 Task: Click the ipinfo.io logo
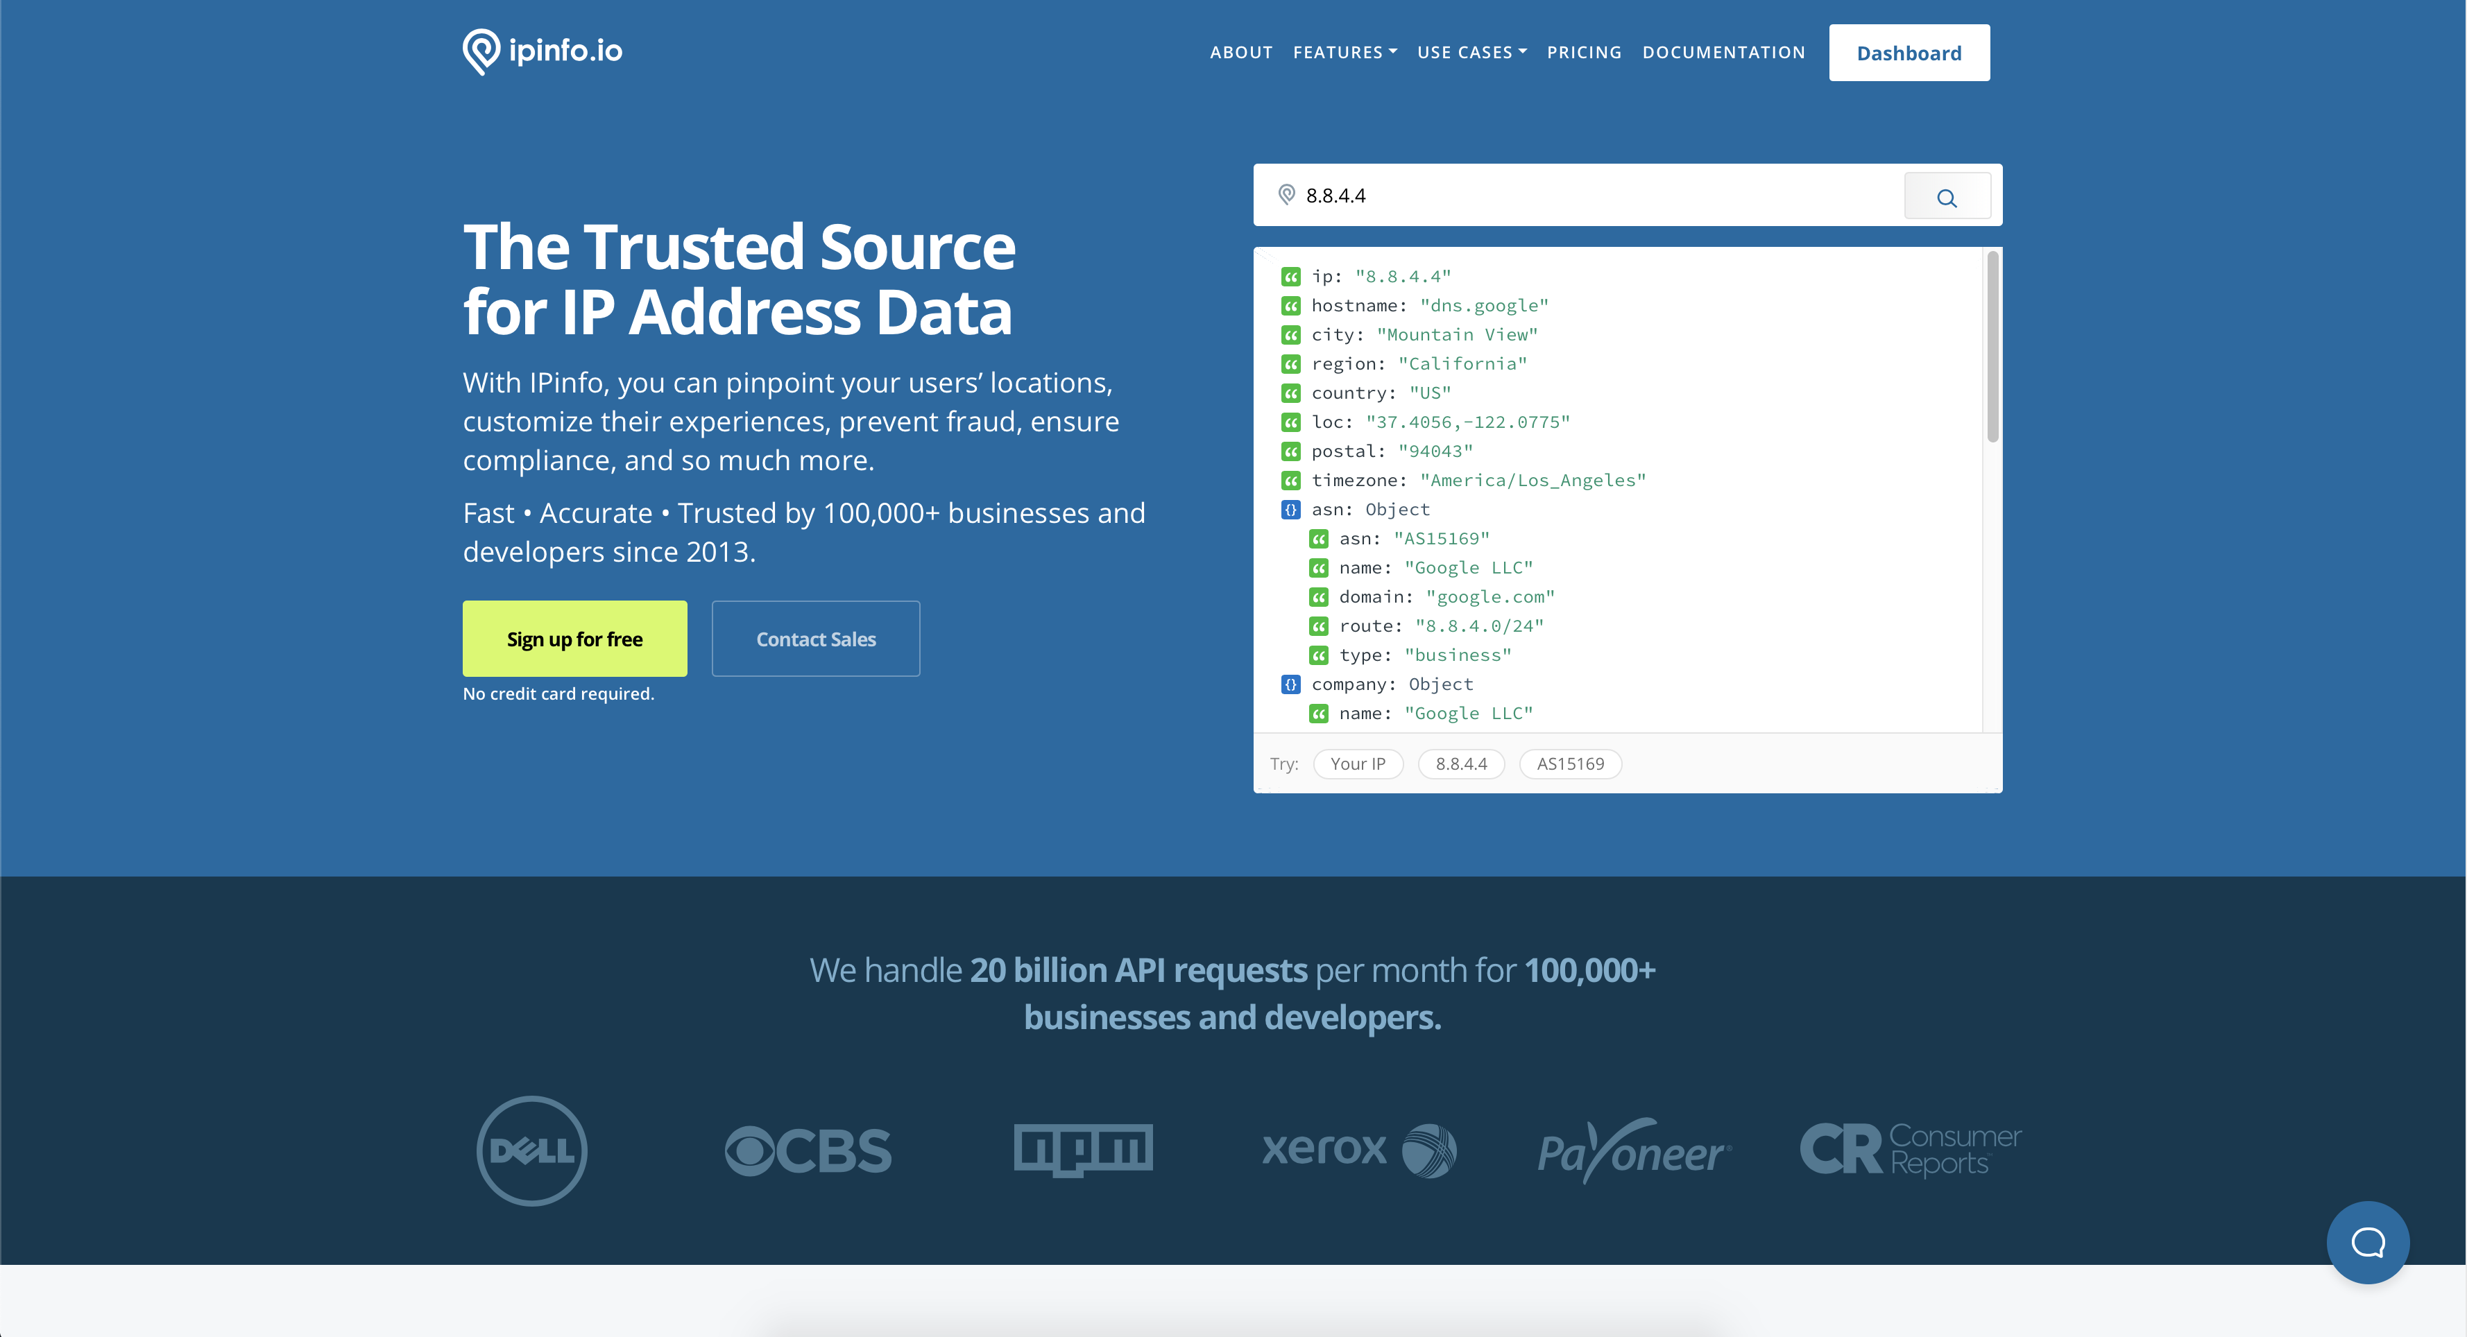point(542,51)
